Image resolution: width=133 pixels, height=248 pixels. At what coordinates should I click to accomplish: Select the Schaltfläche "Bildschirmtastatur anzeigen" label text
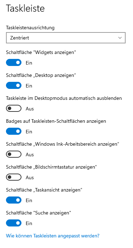(51, 167)
